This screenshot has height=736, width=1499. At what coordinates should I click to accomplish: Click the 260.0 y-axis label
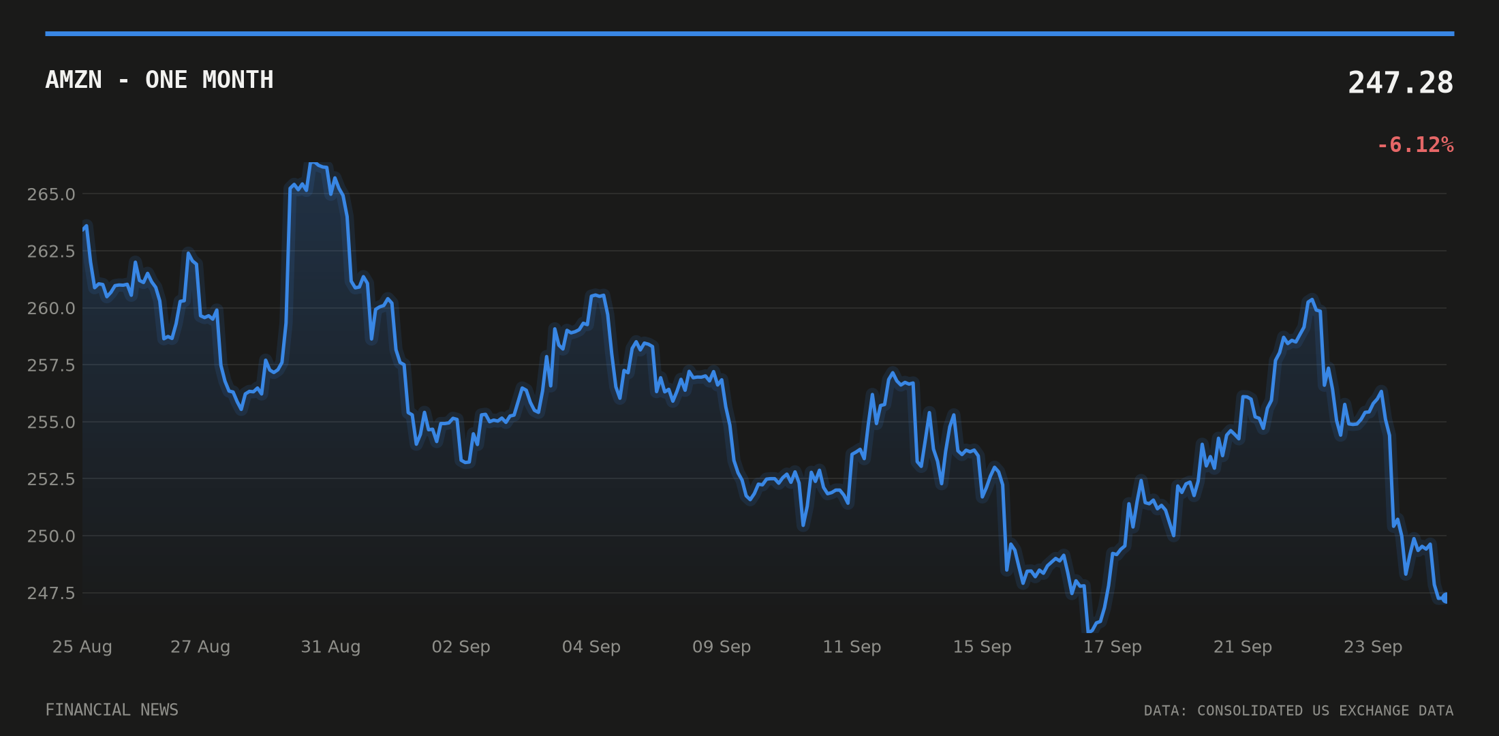pos(51,308)
